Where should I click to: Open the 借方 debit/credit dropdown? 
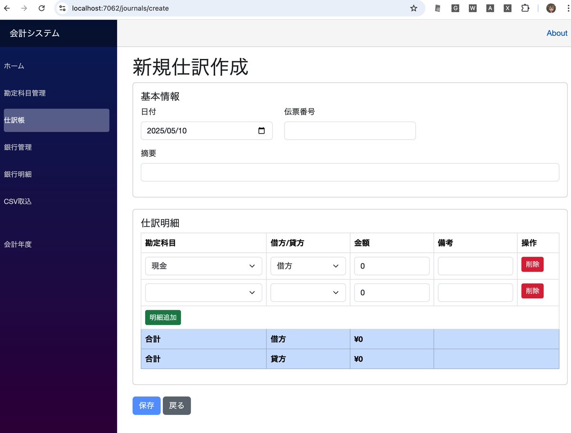pos(308,266)
